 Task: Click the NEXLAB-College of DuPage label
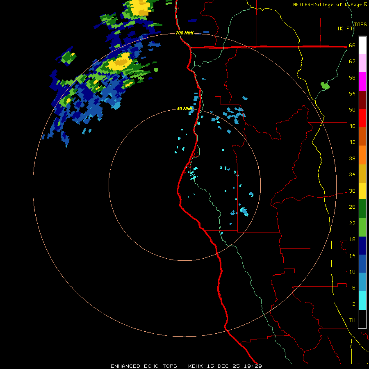tap(328, 5)
